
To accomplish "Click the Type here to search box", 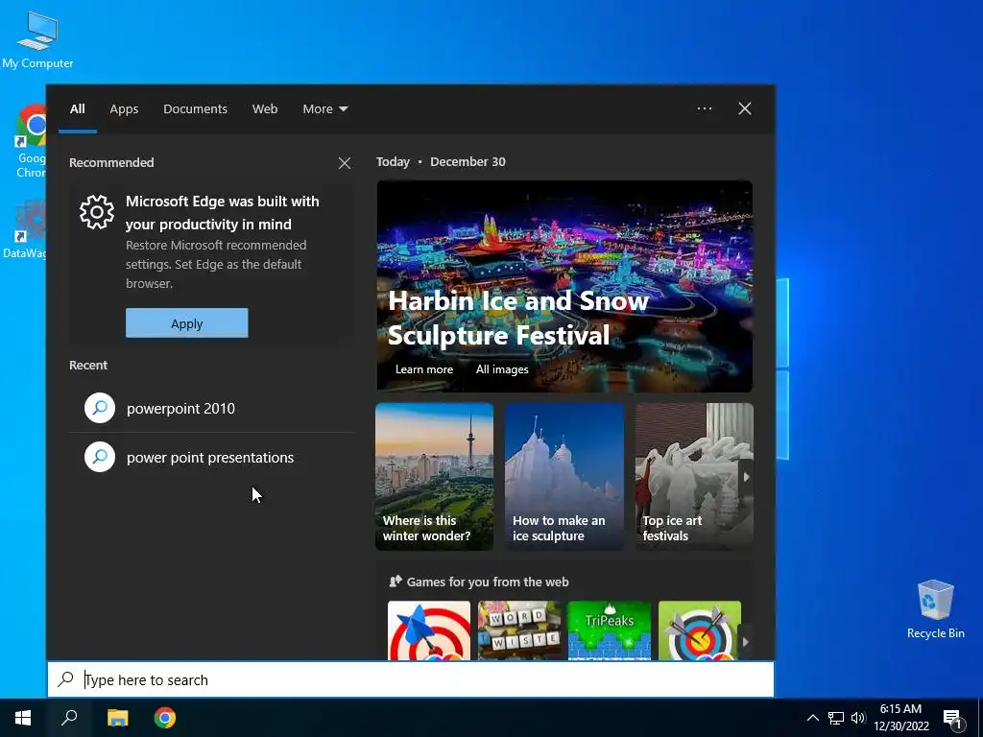I will point(411,679).
